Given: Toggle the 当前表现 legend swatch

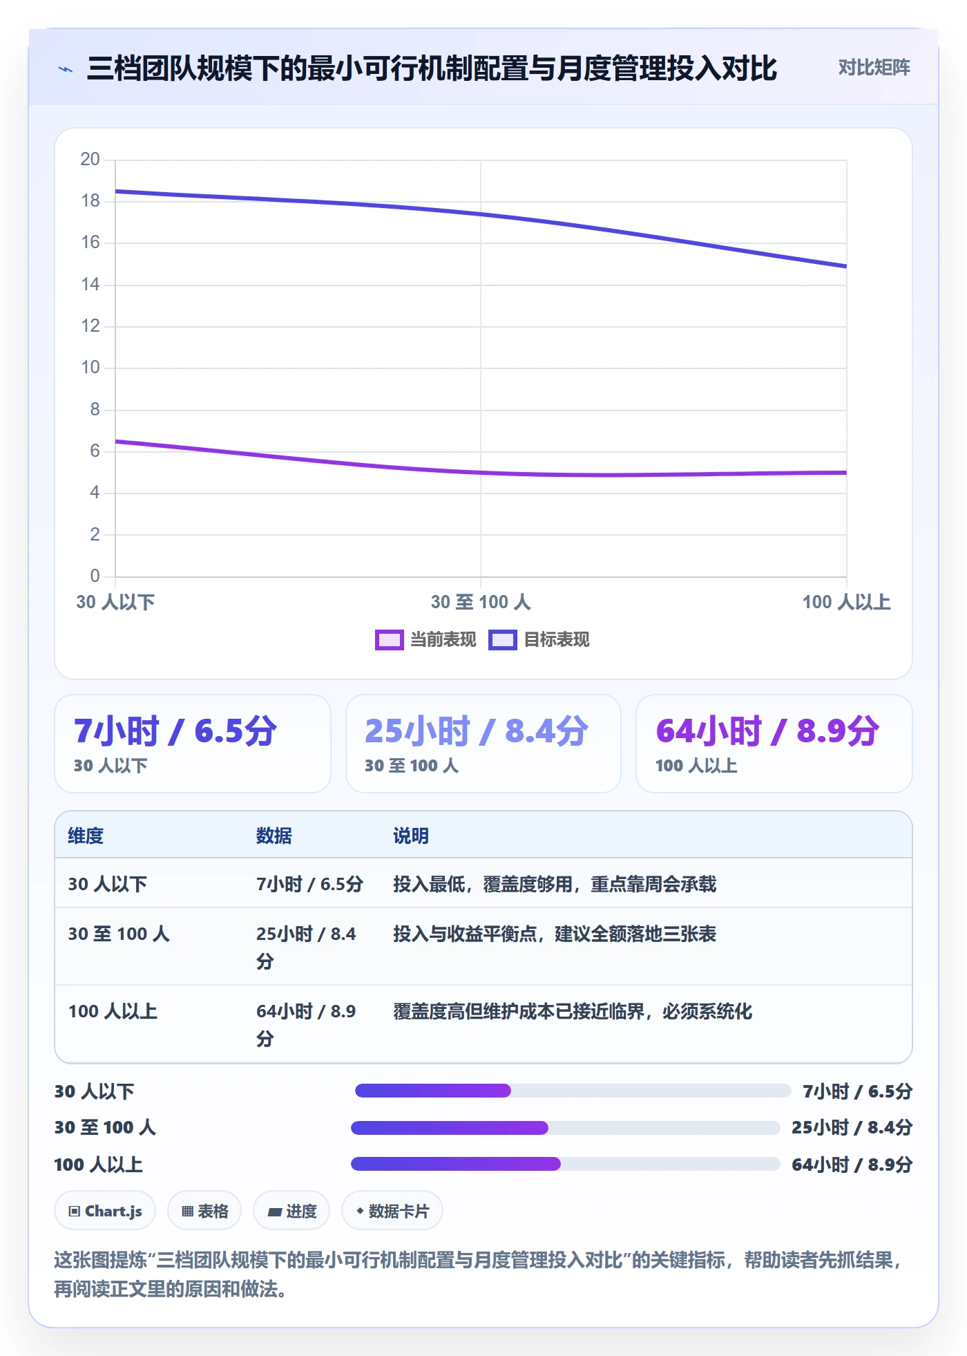Looking at the screenshot, I should pyautogui.click(x=389, y=640).
